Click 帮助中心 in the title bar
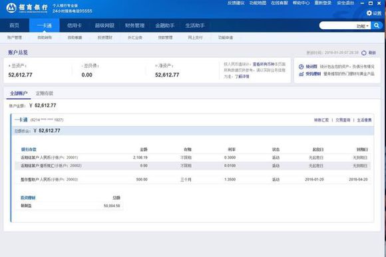The height and width of the screenshot is (257, 386). tap(301, 3)
